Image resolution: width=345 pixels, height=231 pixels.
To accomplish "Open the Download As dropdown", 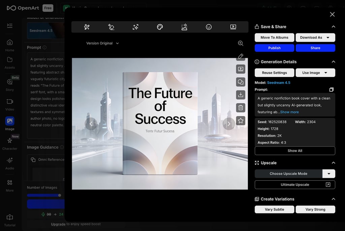I will [315, 37].
